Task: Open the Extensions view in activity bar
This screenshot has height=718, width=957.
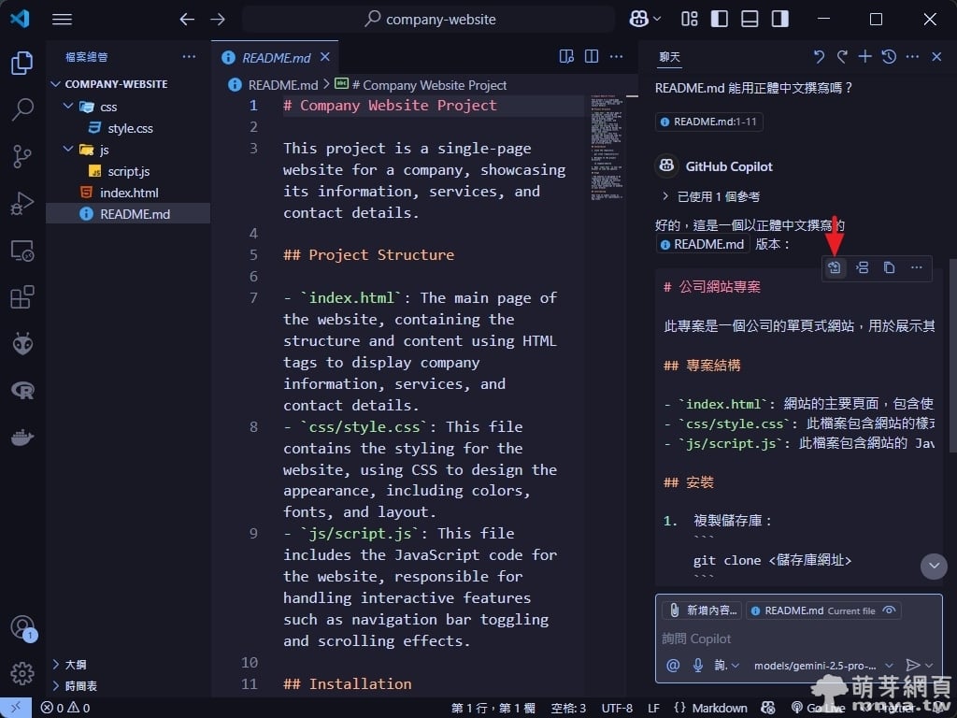Action: tap(22, 297)
